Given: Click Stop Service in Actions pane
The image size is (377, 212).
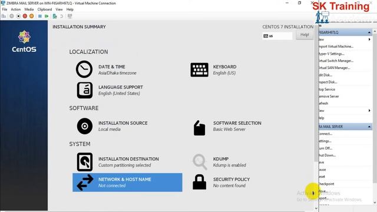Looking at the screenshot, I should point(327,89).
